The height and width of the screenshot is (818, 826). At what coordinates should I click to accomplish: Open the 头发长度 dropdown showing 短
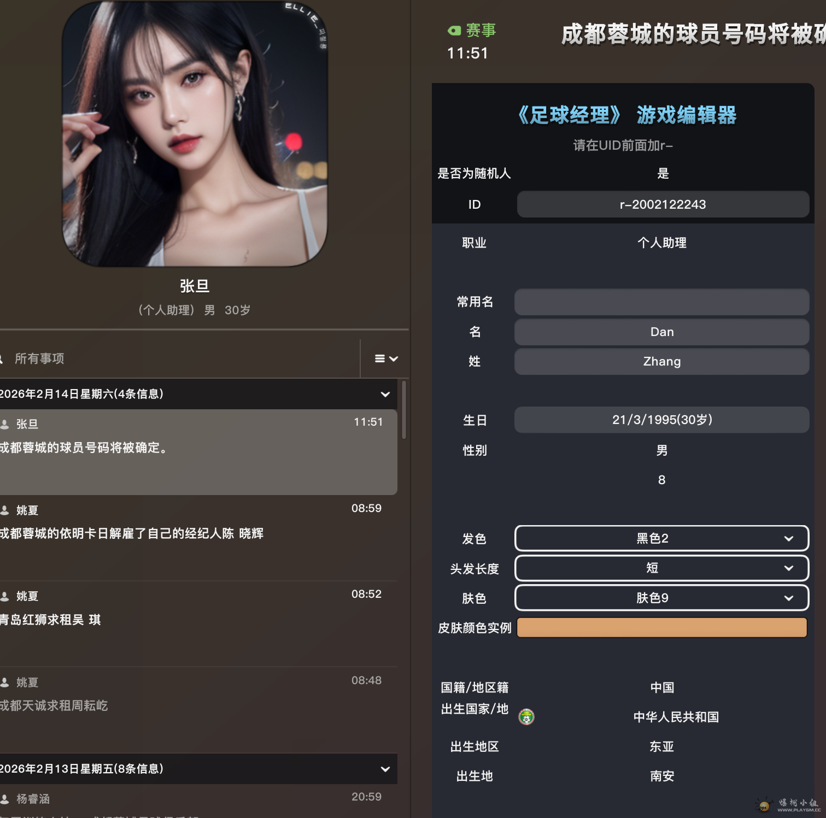662,568
